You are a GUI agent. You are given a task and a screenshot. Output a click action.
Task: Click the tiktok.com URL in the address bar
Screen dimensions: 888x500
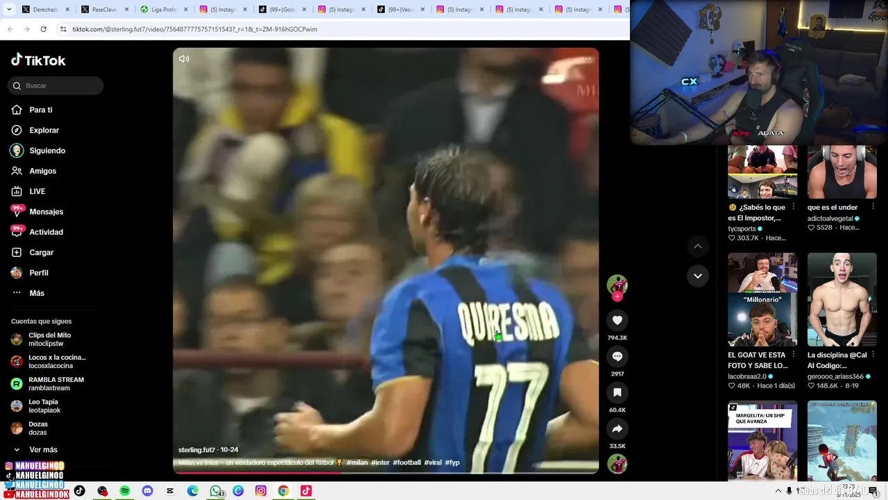[195, 29]
